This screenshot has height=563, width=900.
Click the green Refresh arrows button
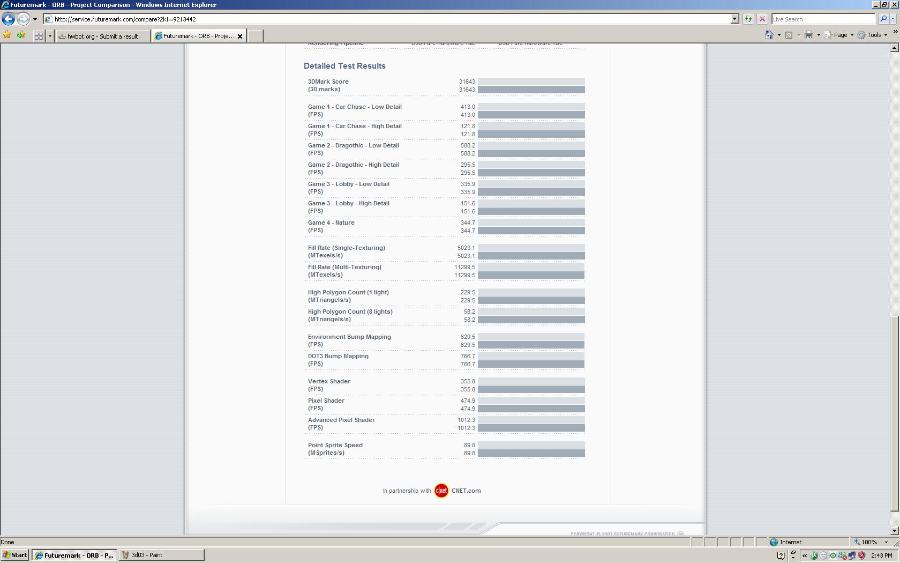click(748, 19)
